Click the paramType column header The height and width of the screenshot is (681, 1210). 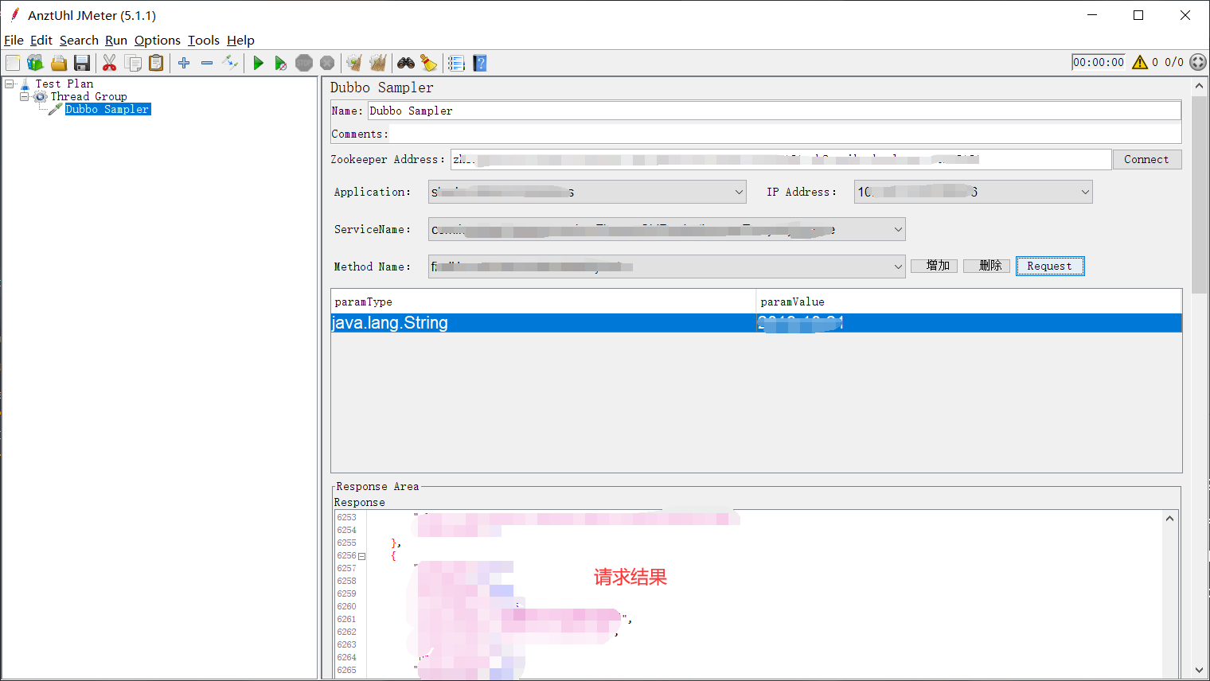pos(543,302)
